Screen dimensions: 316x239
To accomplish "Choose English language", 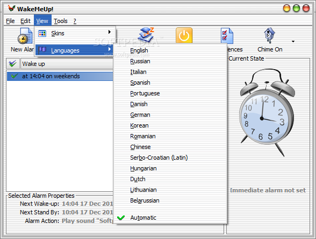I will click(170, 50).
